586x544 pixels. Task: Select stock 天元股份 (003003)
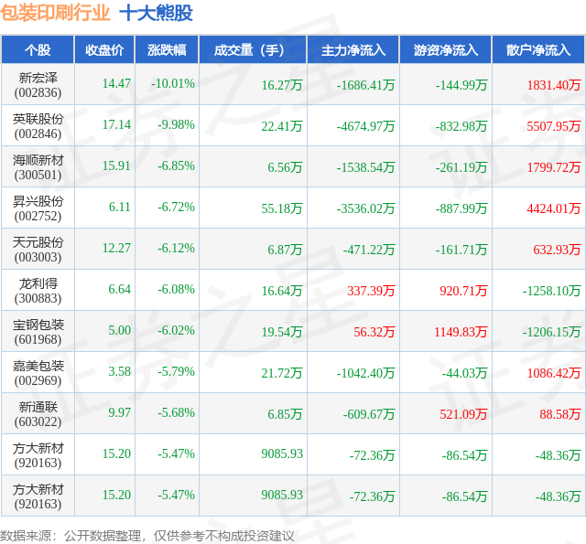click(38, 250)
